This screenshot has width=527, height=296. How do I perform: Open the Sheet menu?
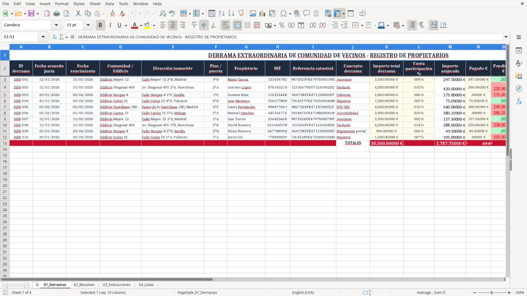(95, 4)
